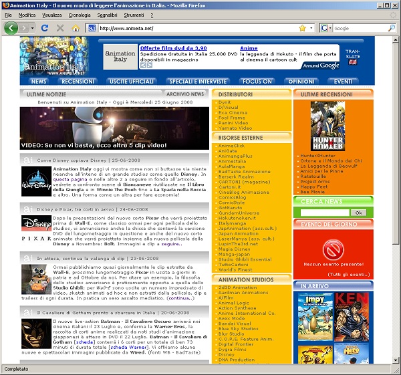Select the SPECIALI E INTERVISTE tab

(198, 82)
